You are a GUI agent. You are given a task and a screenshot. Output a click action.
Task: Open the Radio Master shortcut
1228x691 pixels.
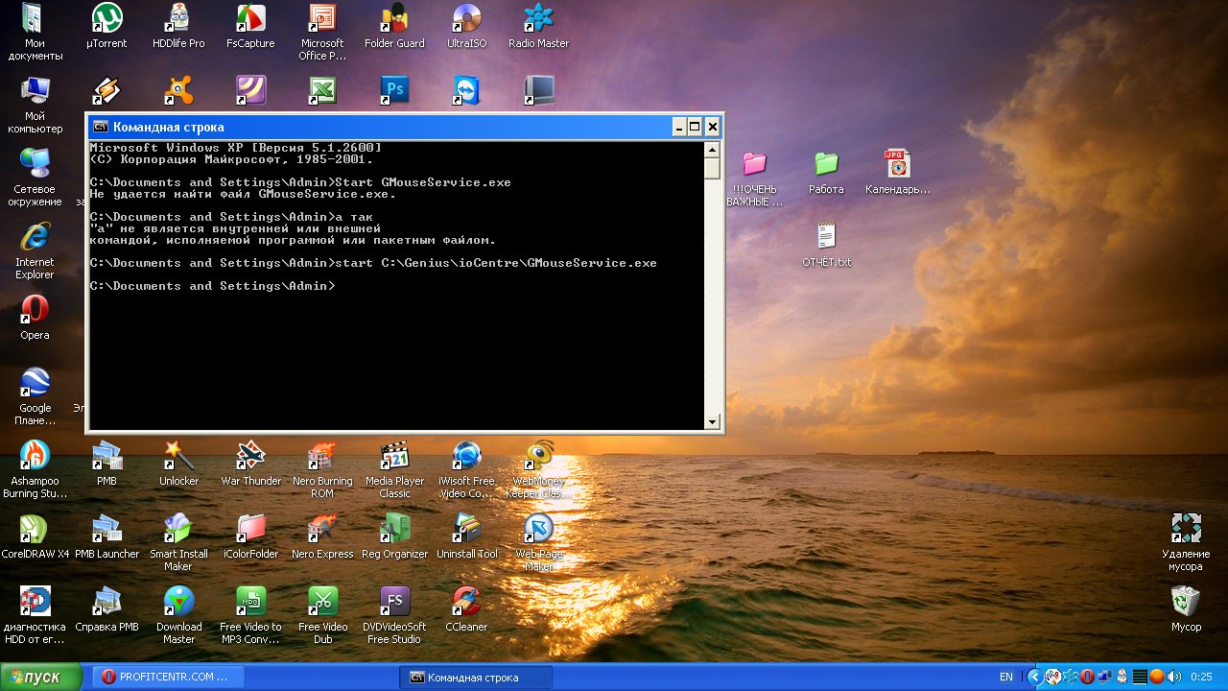coord(538,18)
